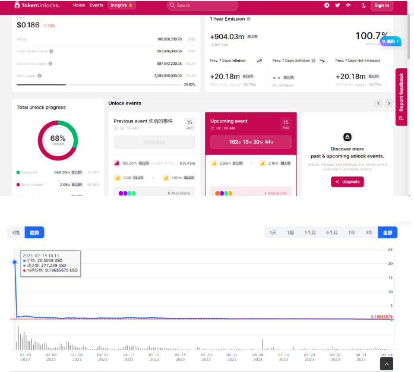
Task: Click the Jun 15 previous event date badge
Action: [x=189, y=124]
